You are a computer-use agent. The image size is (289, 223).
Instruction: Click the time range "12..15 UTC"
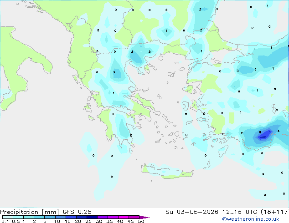click(x=240, y=212)
